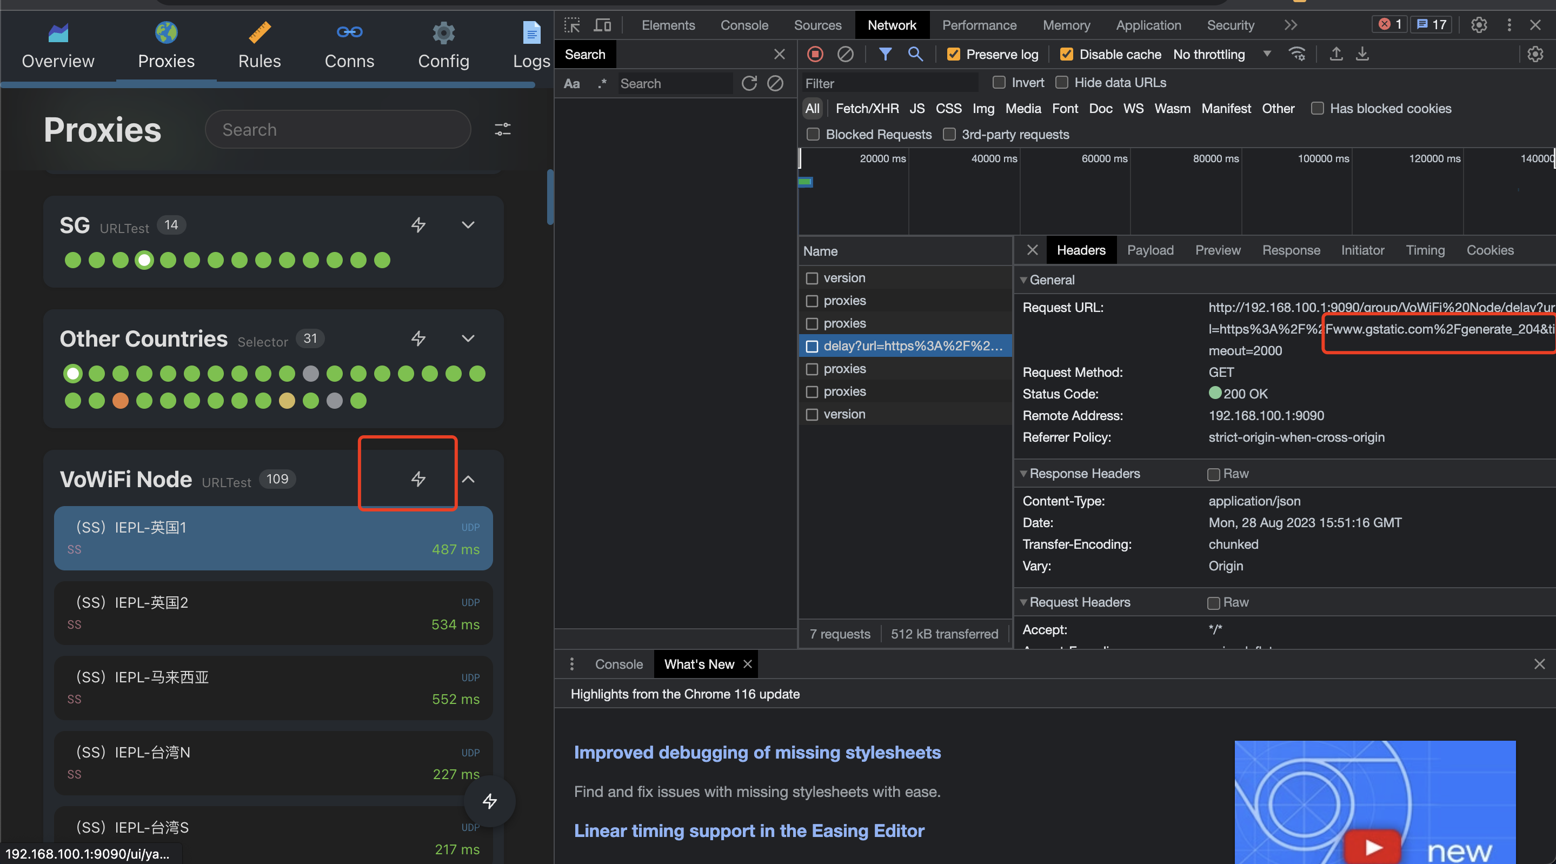Open Improved debugging of missing stylesheets link
Viewport: 1556px width, 864px height.
[757, 752]
